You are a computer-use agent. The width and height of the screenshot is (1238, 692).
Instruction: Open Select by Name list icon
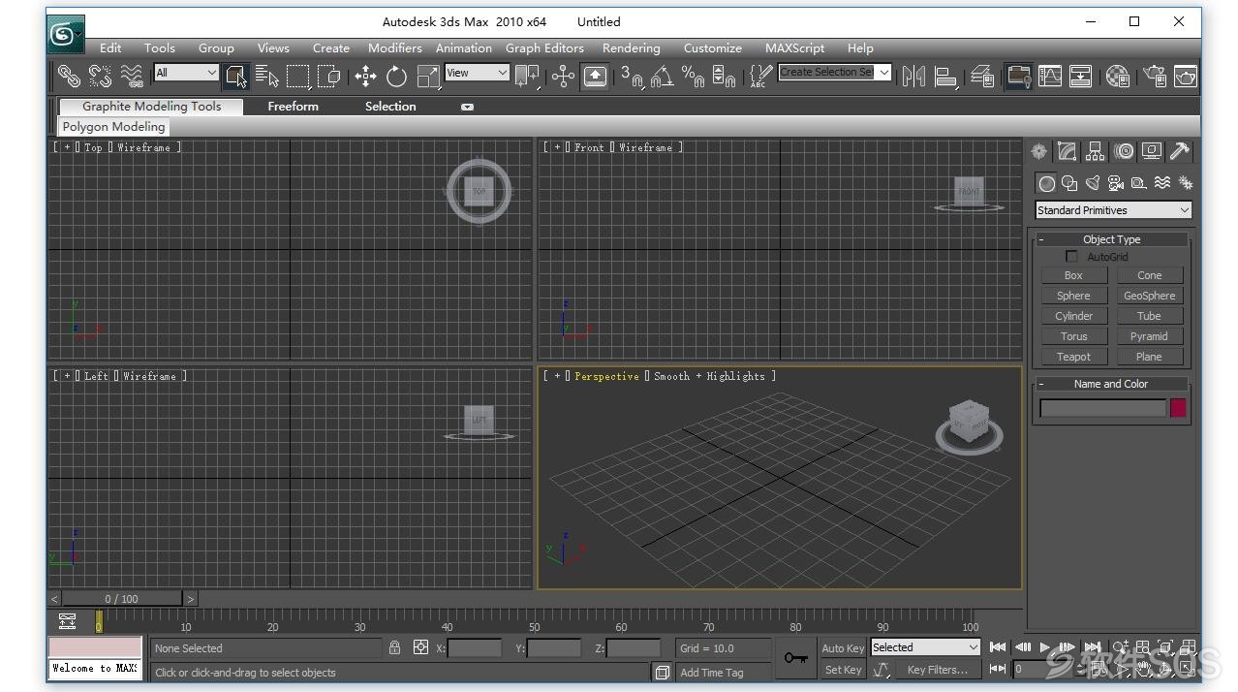(267, 76)
